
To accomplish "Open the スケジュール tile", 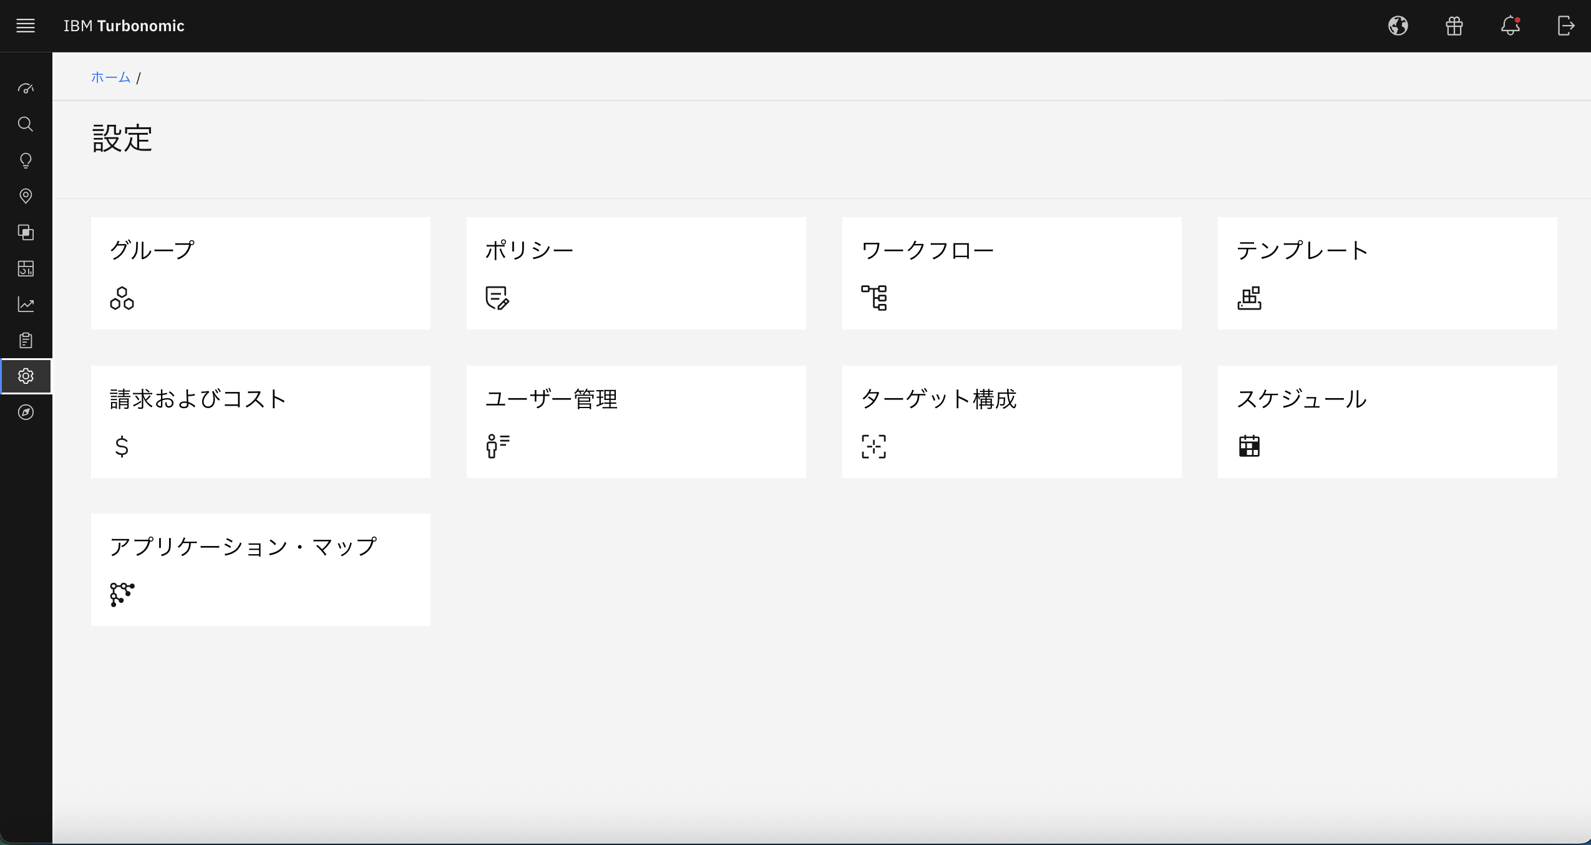I will [1387, 421].
